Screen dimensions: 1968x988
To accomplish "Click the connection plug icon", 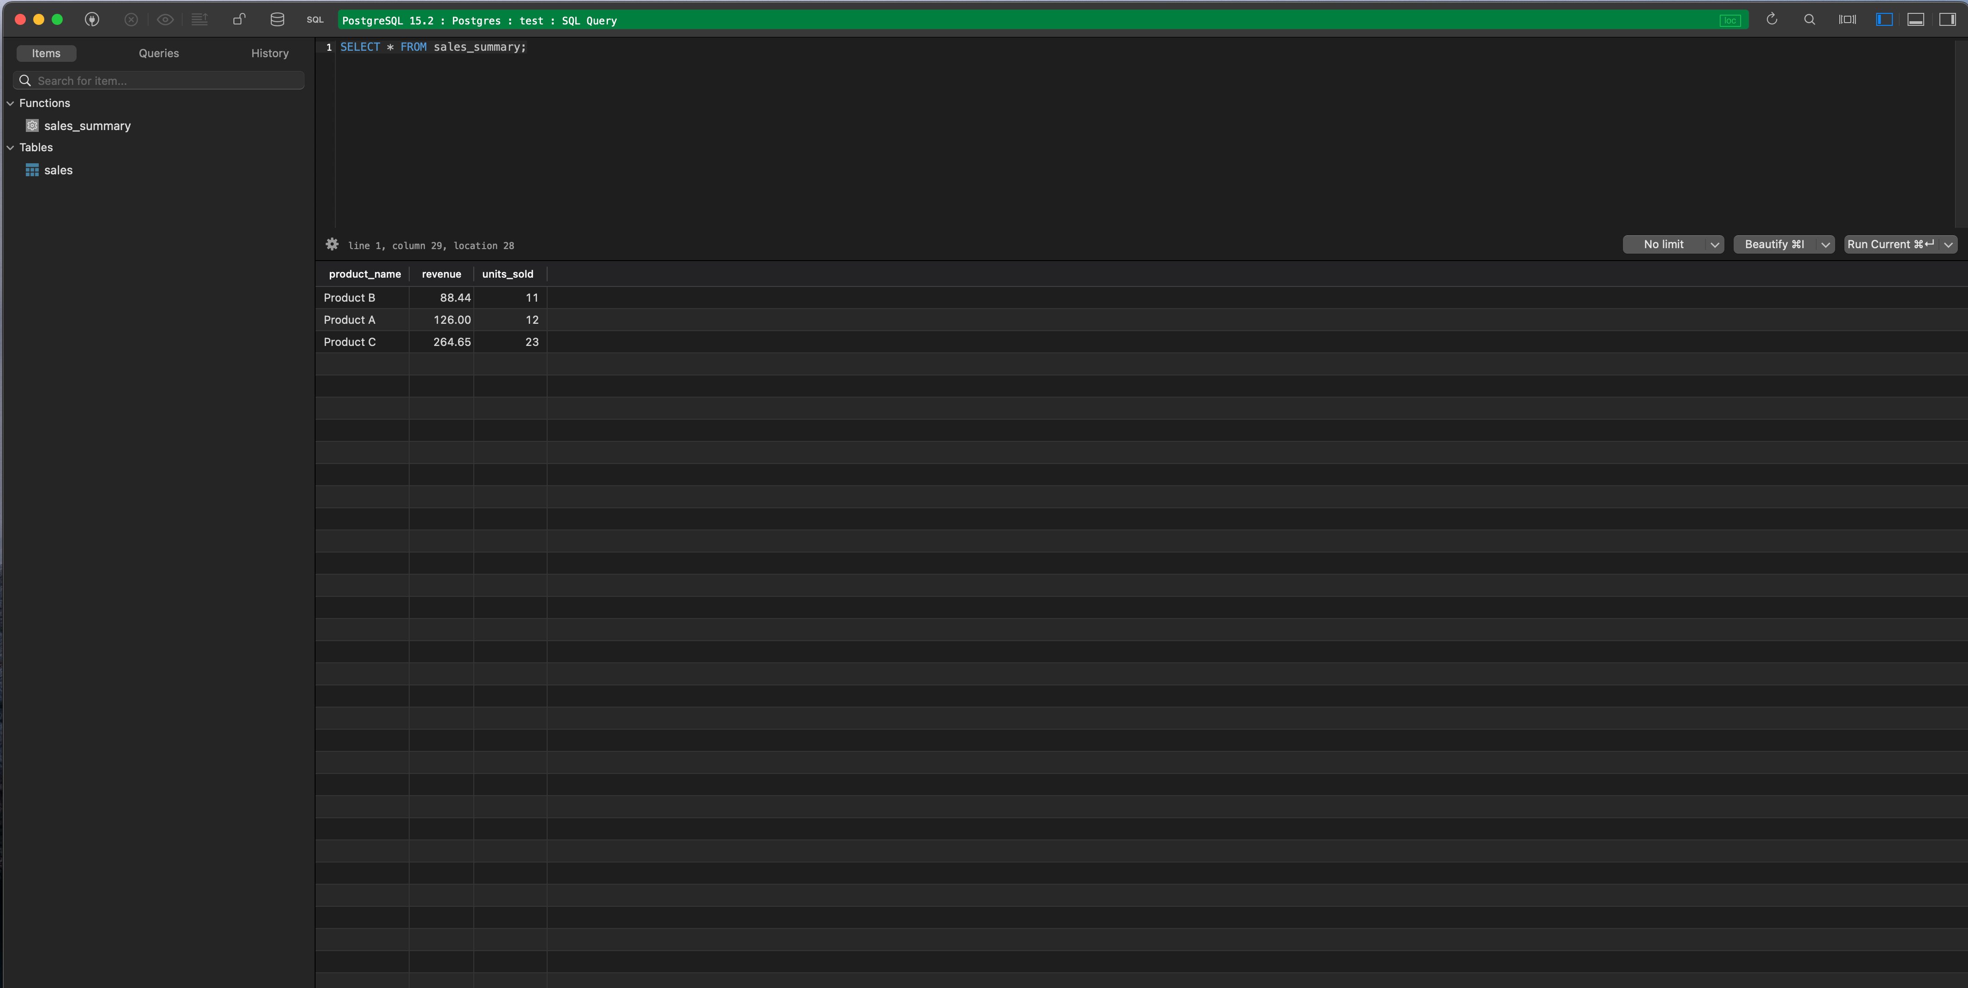I will pos(92,20).
